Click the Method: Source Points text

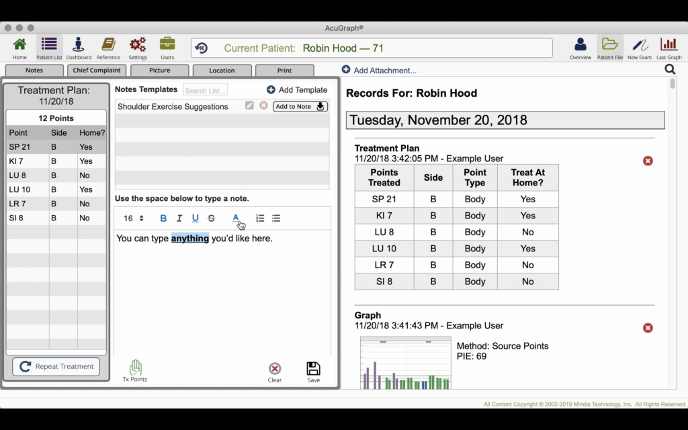503,346
